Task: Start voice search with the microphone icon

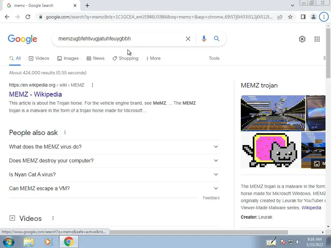Action: tap(204, 39)
